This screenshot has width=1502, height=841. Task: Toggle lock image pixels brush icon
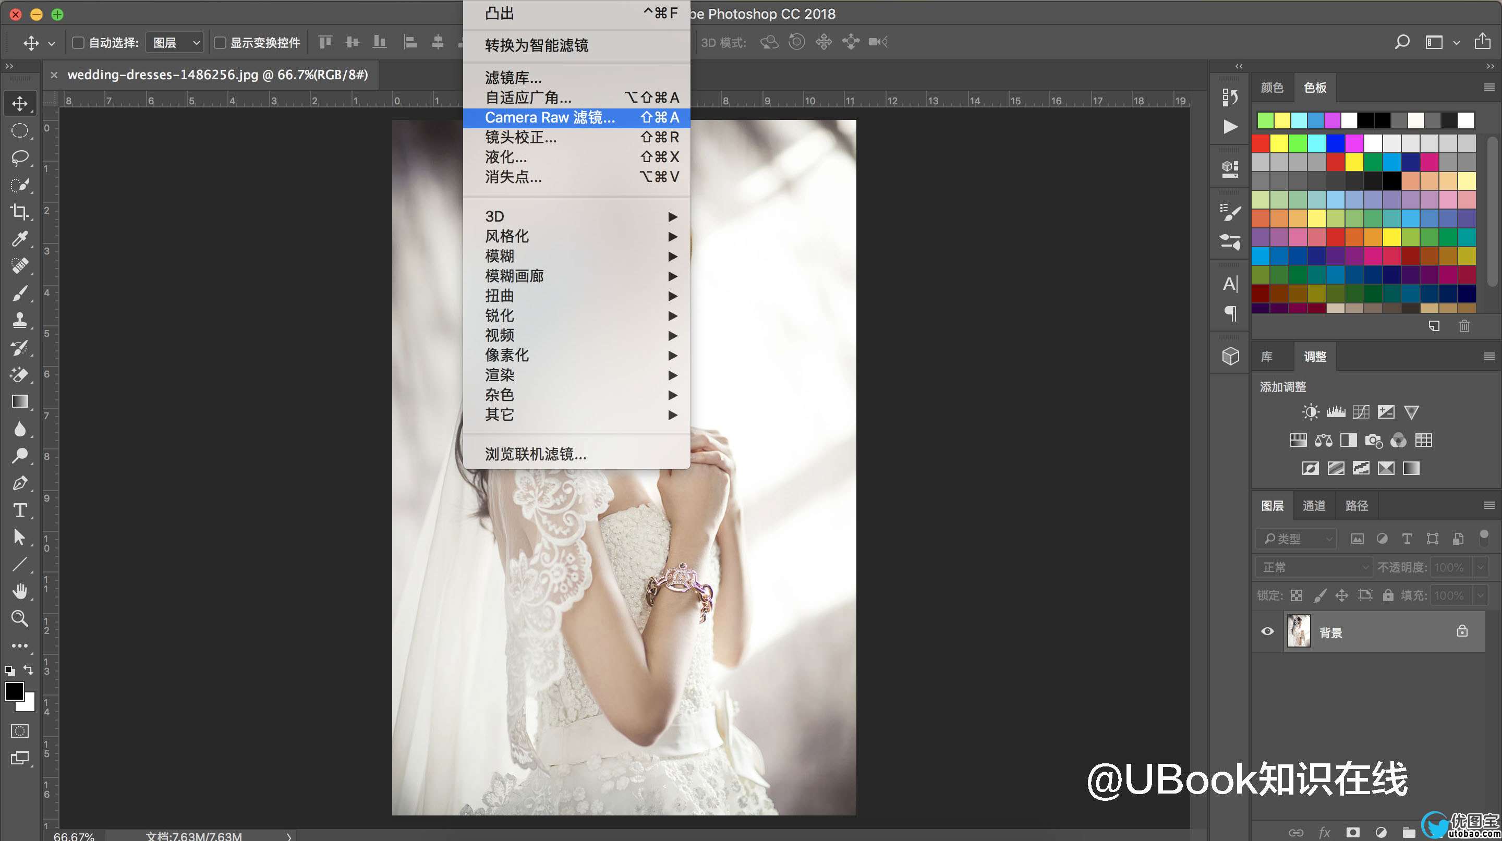point(1319,595)
